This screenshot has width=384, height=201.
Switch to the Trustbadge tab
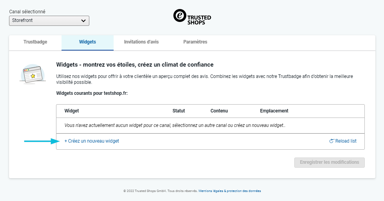(35, 42)
